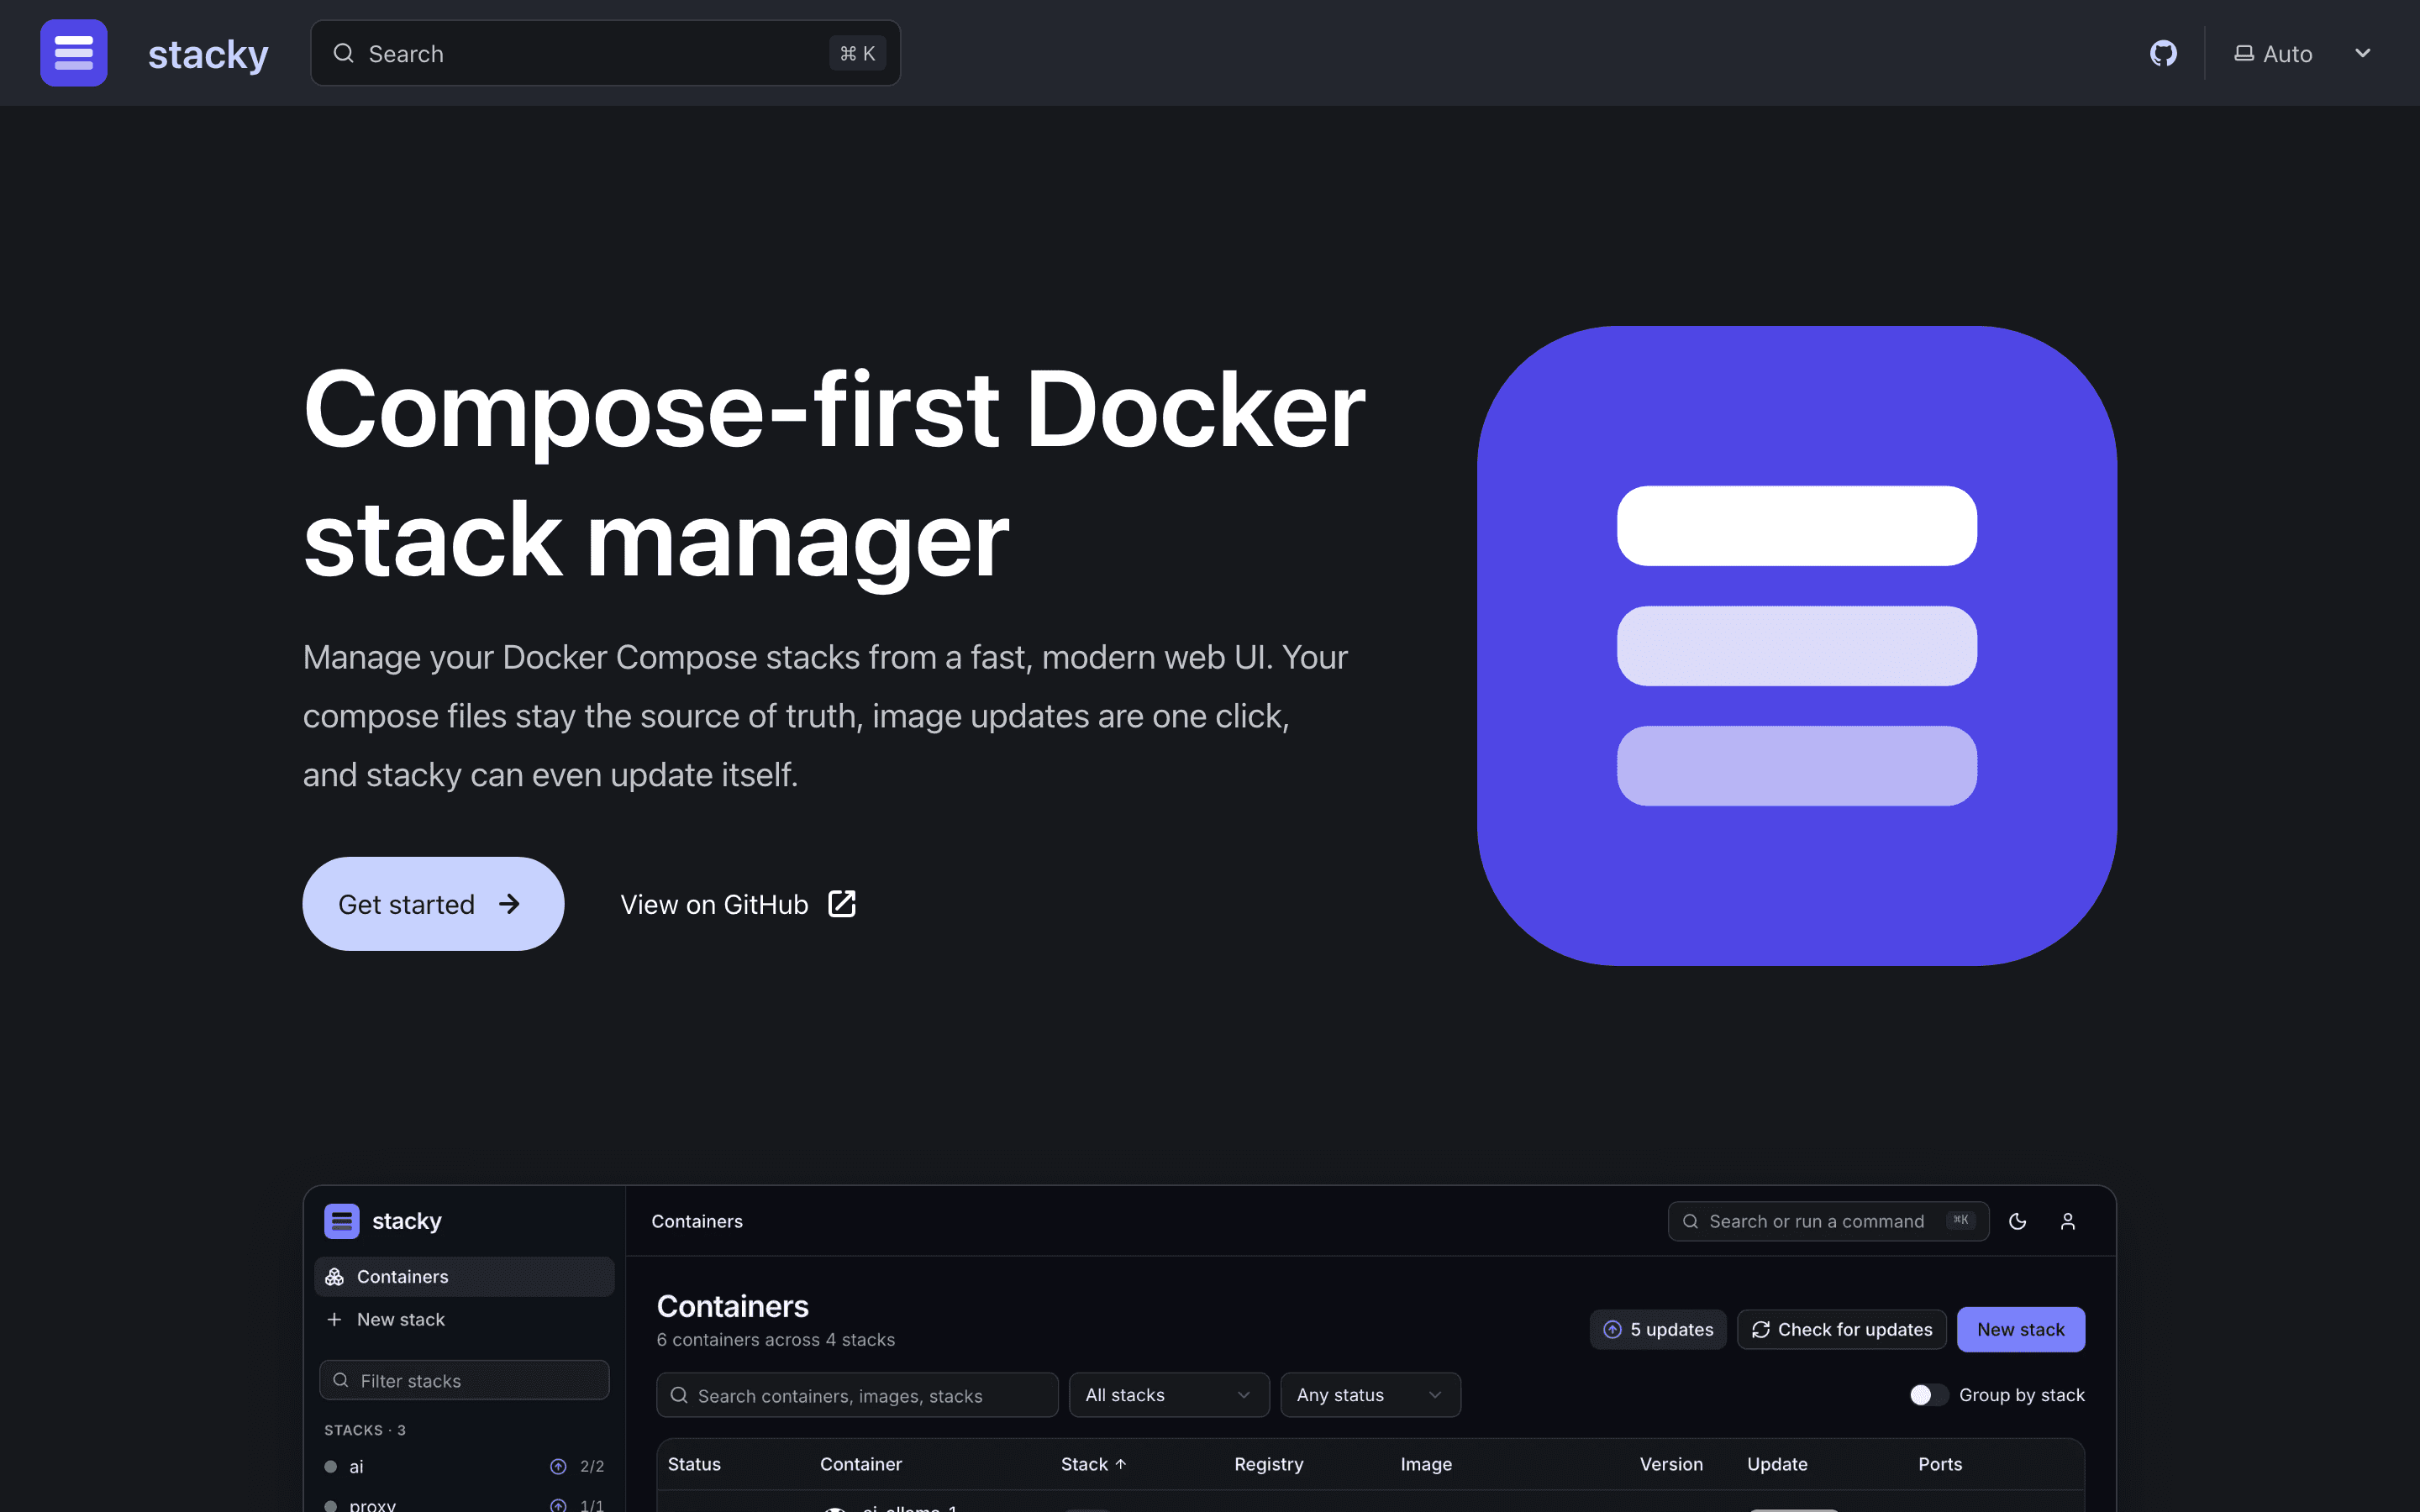Focus the Search or run a command box
This screenshot has width=2420, height=1512.
(x=1828, y=1221)
